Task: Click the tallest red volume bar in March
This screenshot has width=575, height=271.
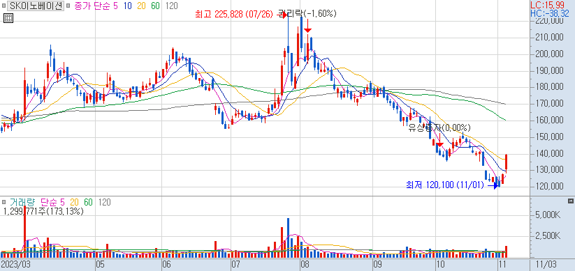Action: [24, 232]
